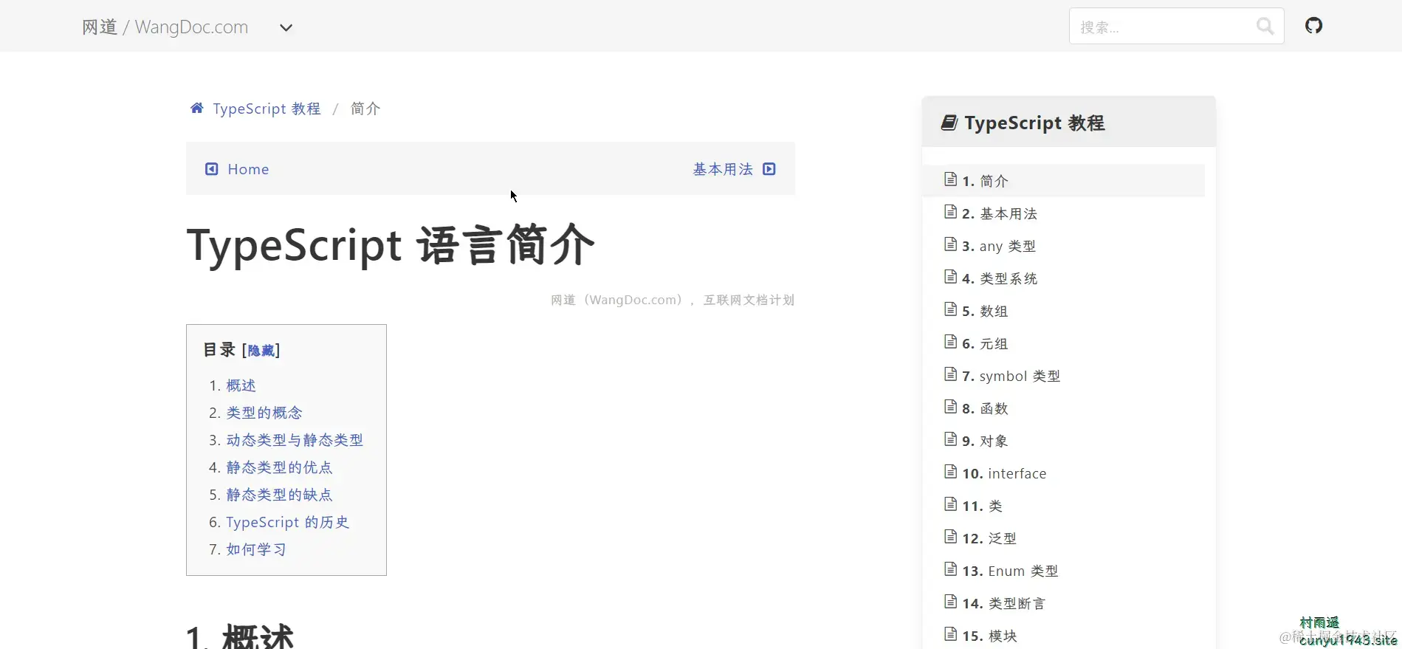Image resolution: width=1402 pixels, height=649 pixels.
Task: Open the GitHub repository icon
Action: 1313,26
